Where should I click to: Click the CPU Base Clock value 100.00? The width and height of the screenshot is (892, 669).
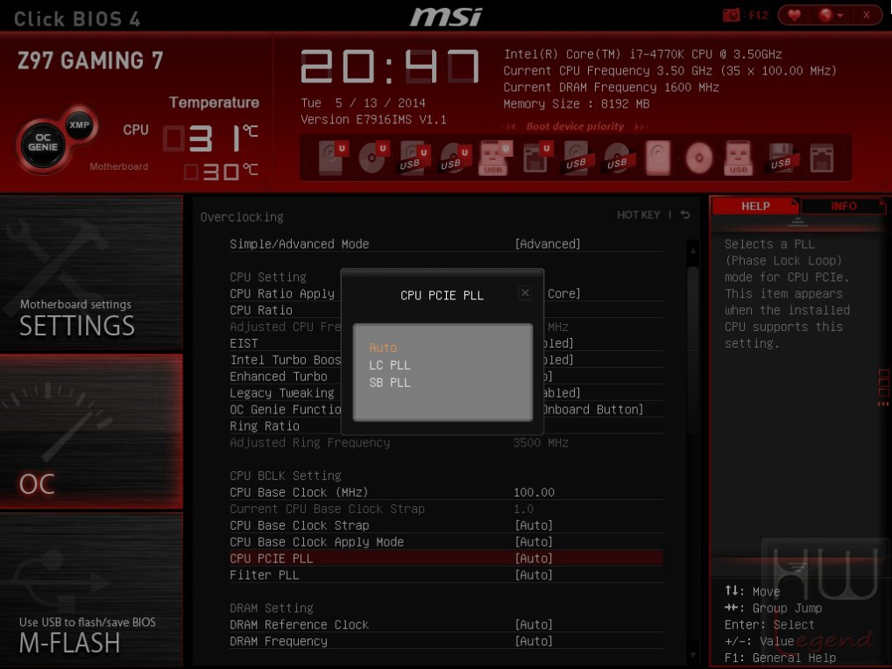point(534,492)
